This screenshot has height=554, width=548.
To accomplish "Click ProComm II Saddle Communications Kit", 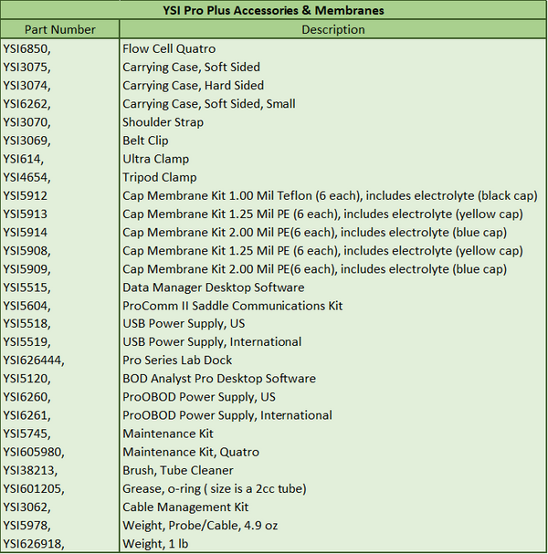I will 232,306.
